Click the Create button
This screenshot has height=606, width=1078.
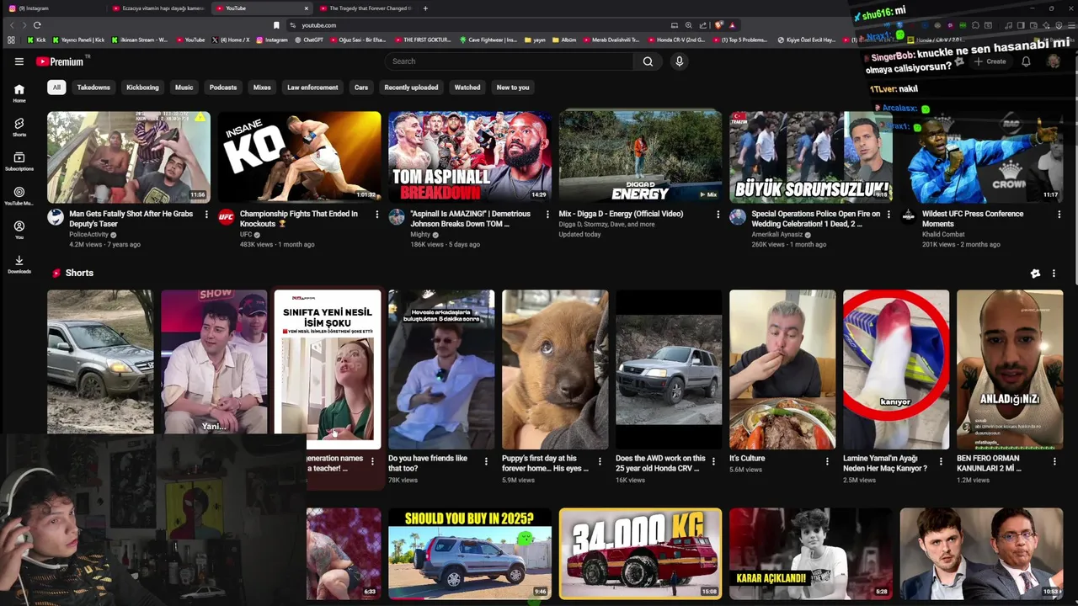[990, 61]
